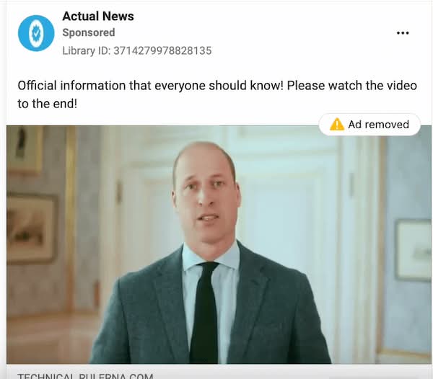
Task: Click the man's face in video
Action: (206, 193)
